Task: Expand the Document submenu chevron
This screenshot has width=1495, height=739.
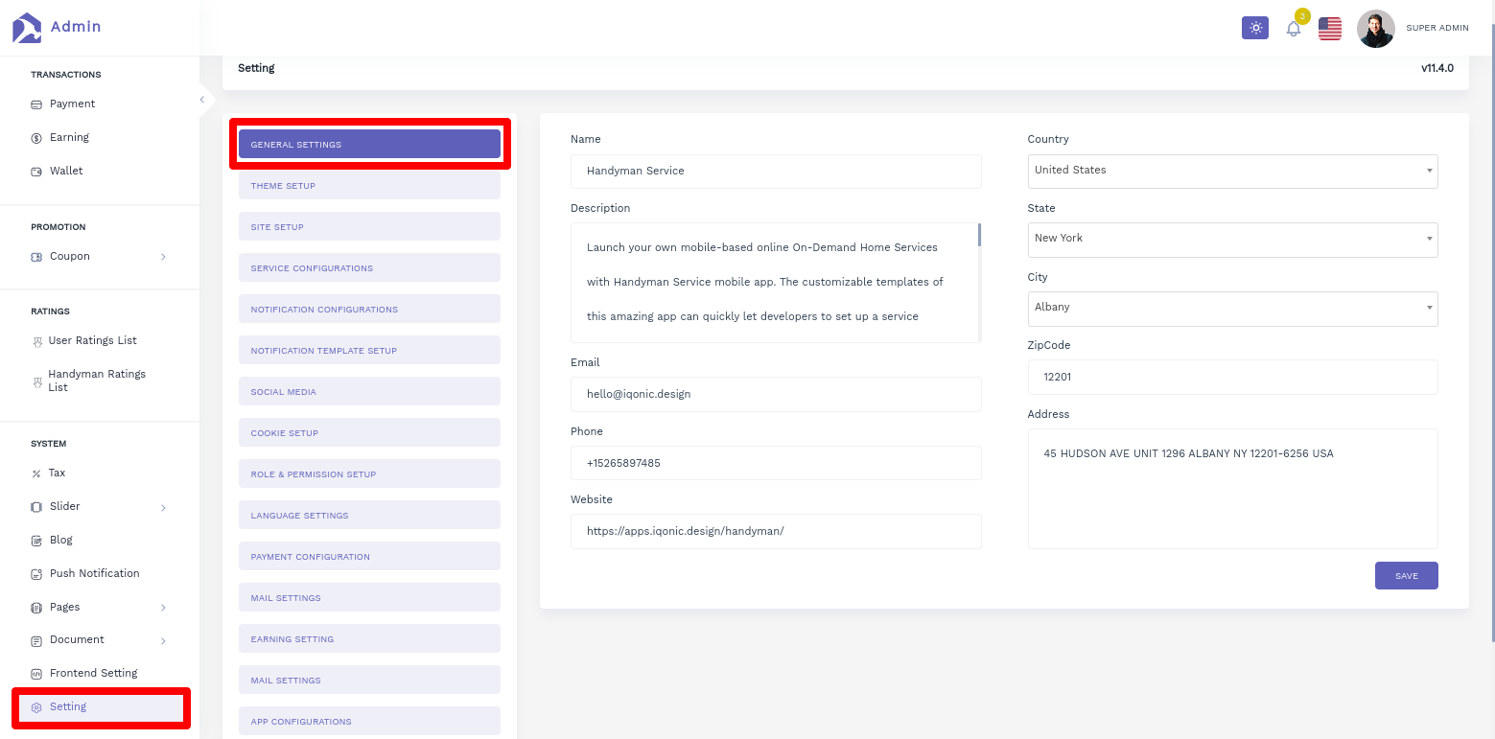Action: [x=163, y=640]
